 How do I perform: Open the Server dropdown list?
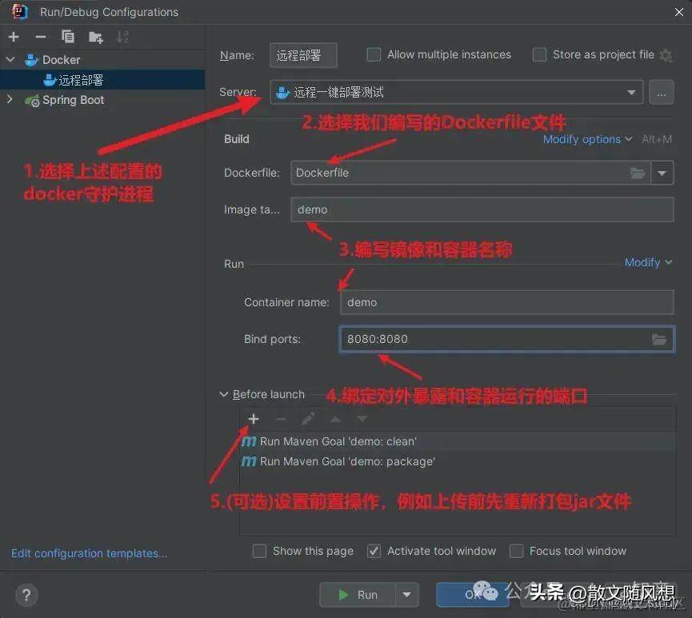click(631, 92)
